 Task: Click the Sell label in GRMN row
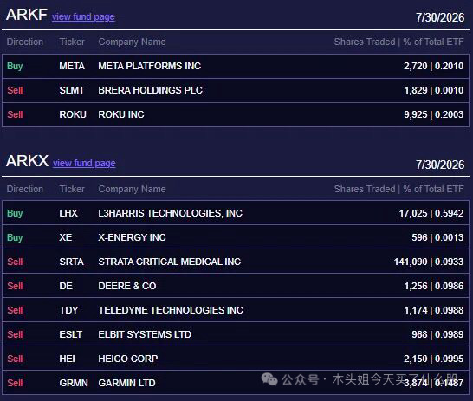15,383
